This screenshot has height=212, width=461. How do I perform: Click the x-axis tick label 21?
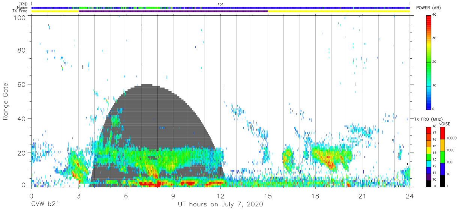[x=363, y=196]
